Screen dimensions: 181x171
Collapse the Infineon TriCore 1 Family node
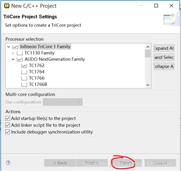point(8,47)
